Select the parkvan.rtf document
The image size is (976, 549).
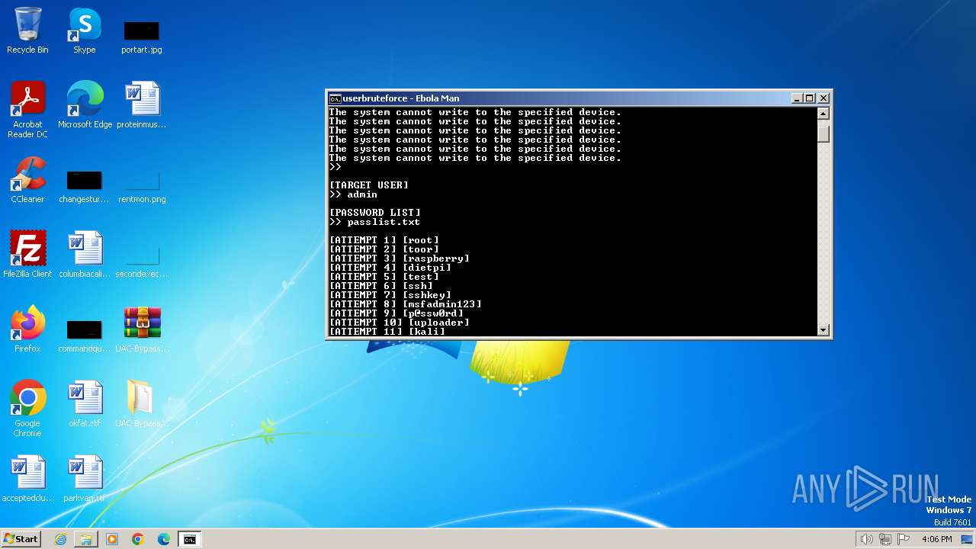[x=85, y=479]
